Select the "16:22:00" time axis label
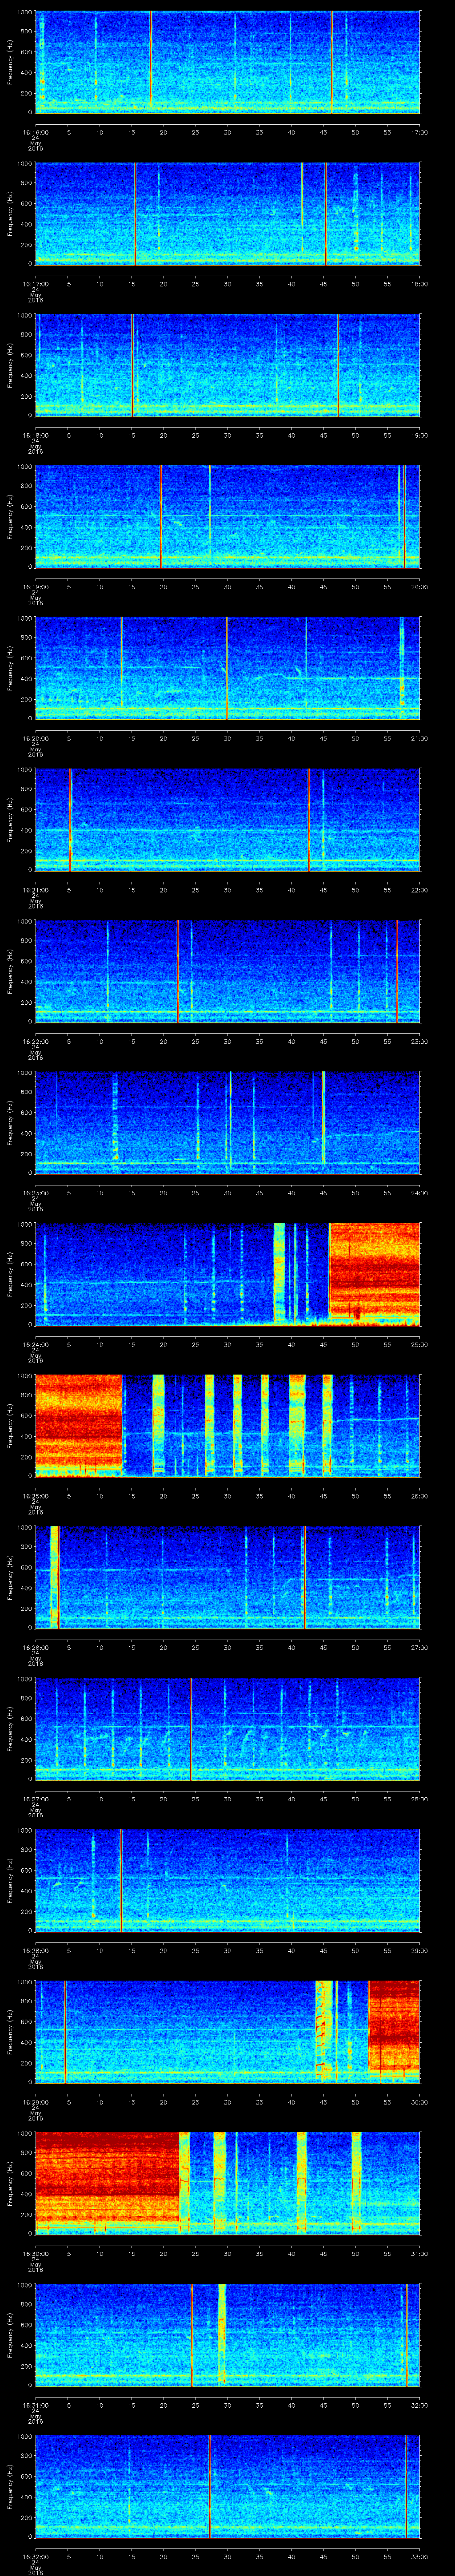Image resolution: width=455 pixels, height=2576 pixels. pos(36,1041)
